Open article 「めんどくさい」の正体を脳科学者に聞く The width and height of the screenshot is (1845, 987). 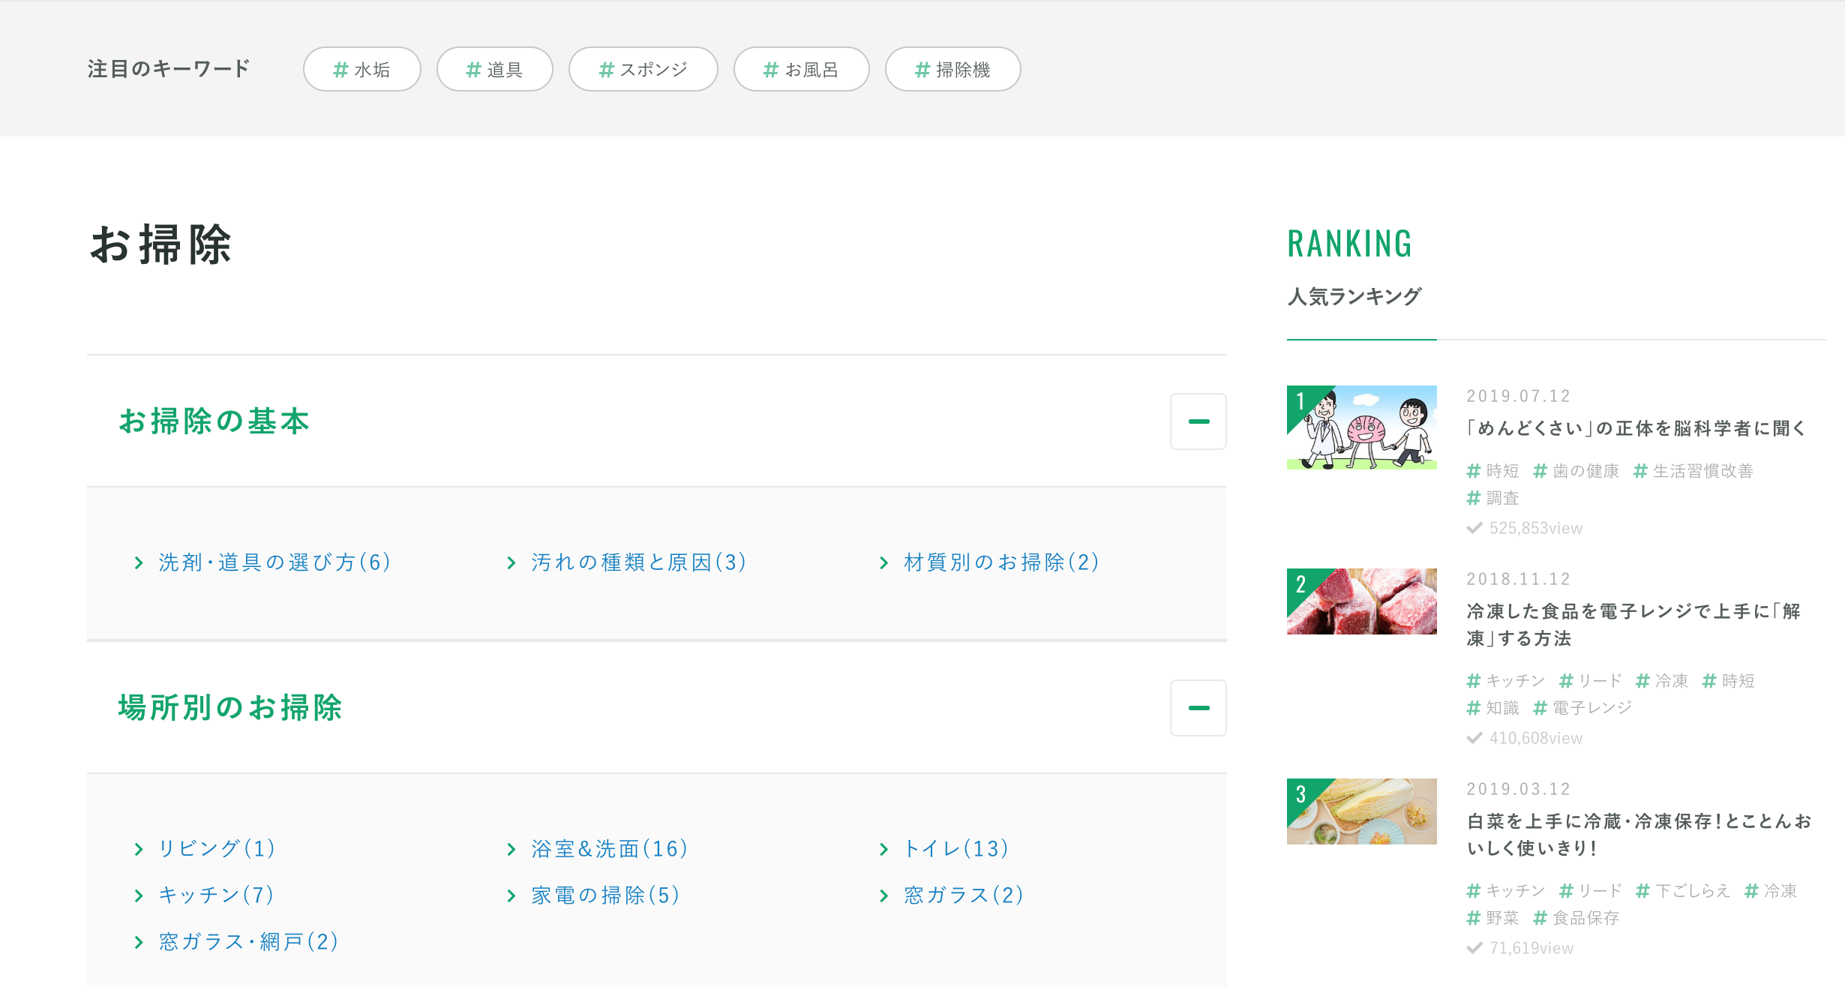pos(1636,428)
